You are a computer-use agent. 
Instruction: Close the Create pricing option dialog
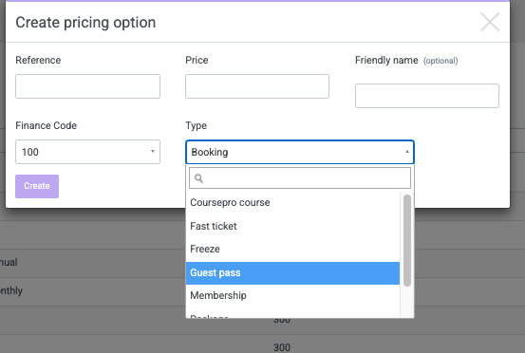pyautogui.click(x=490, y=22)
